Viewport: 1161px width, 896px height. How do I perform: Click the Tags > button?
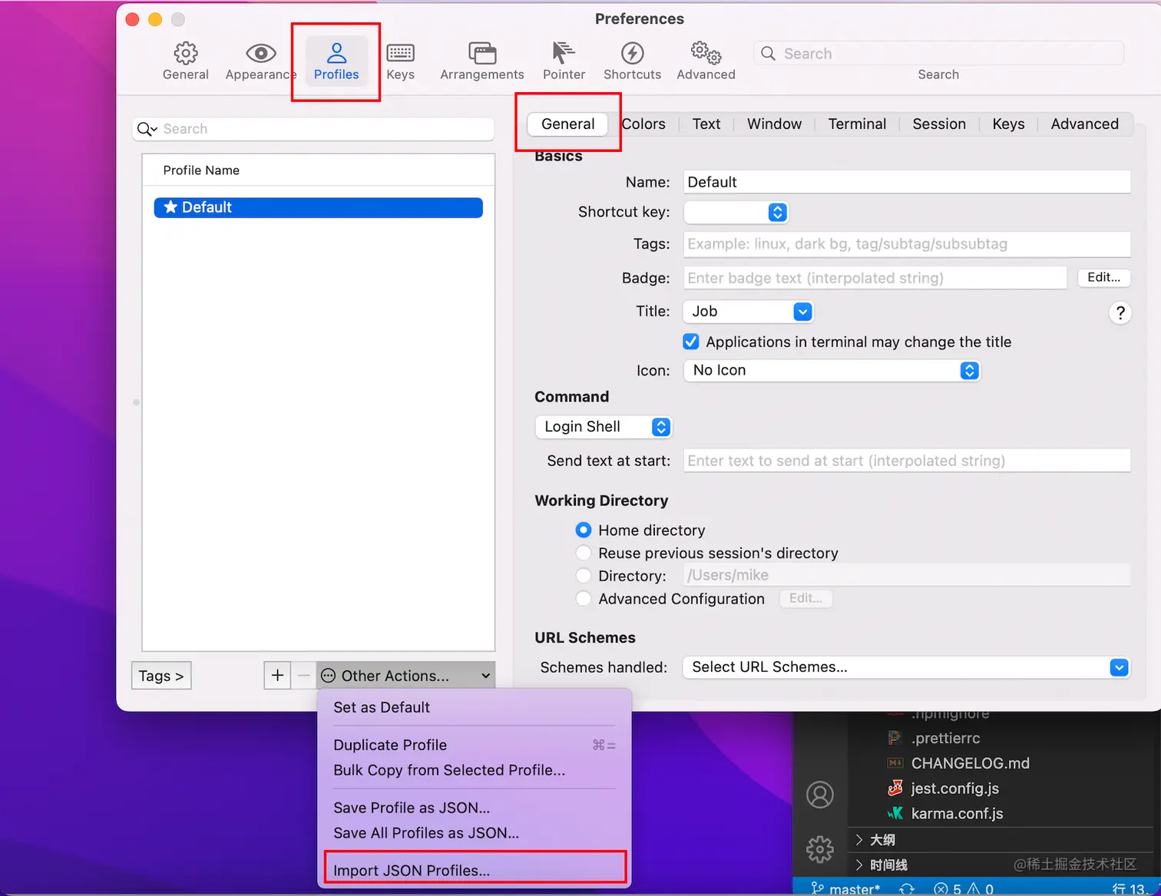[x=161, y=676]
